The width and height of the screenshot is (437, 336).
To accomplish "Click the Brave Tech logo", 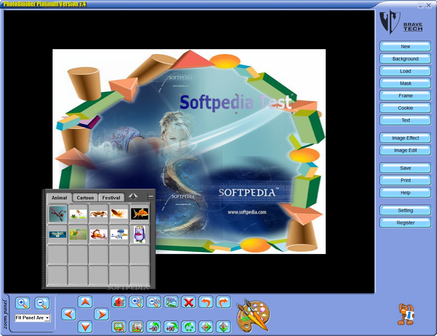I will [x=401, y=22].
